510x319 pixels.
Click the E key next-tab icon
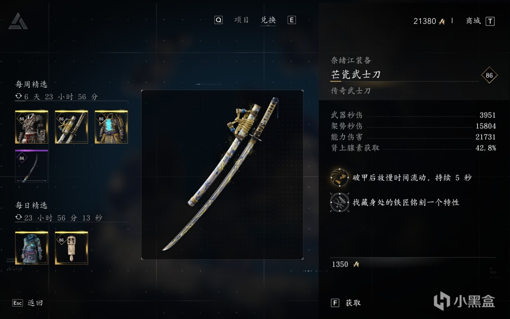point(292,20)
